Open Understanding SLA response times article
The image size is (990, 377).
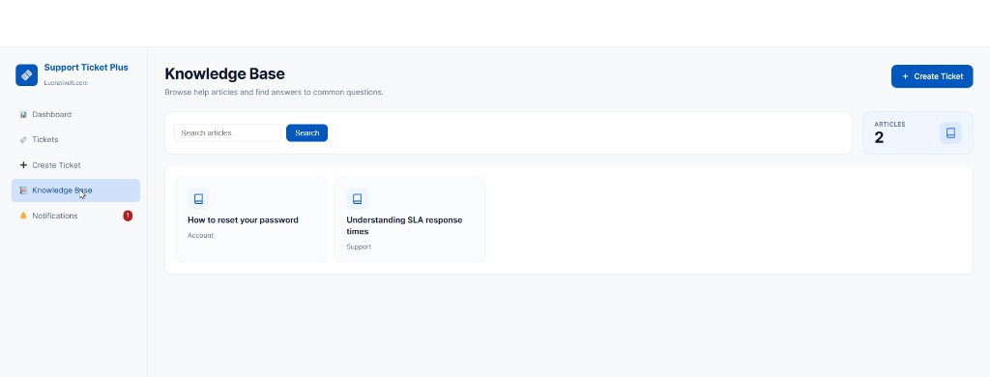click(410, 219)
